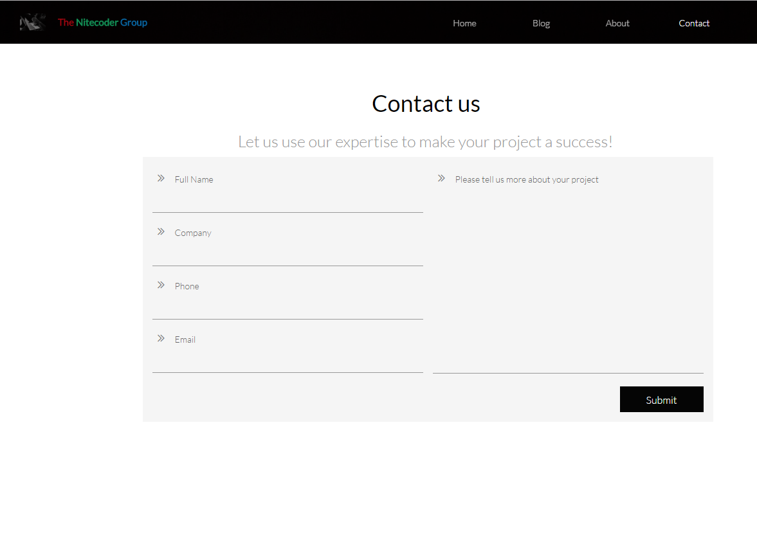Select the Contact nav item
The width and height of the screenshot is (757, 551).
point(694,23)
